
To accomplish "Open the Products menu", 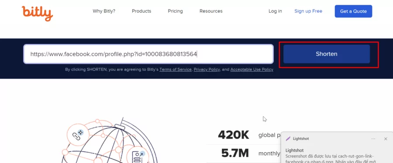I will pyautogui.click(x=141, y=11).
